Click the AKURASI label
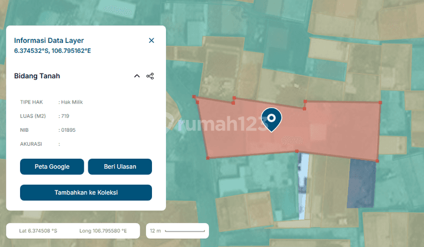The height and width of the screenshot is (247, 424). tap(31, 144)
